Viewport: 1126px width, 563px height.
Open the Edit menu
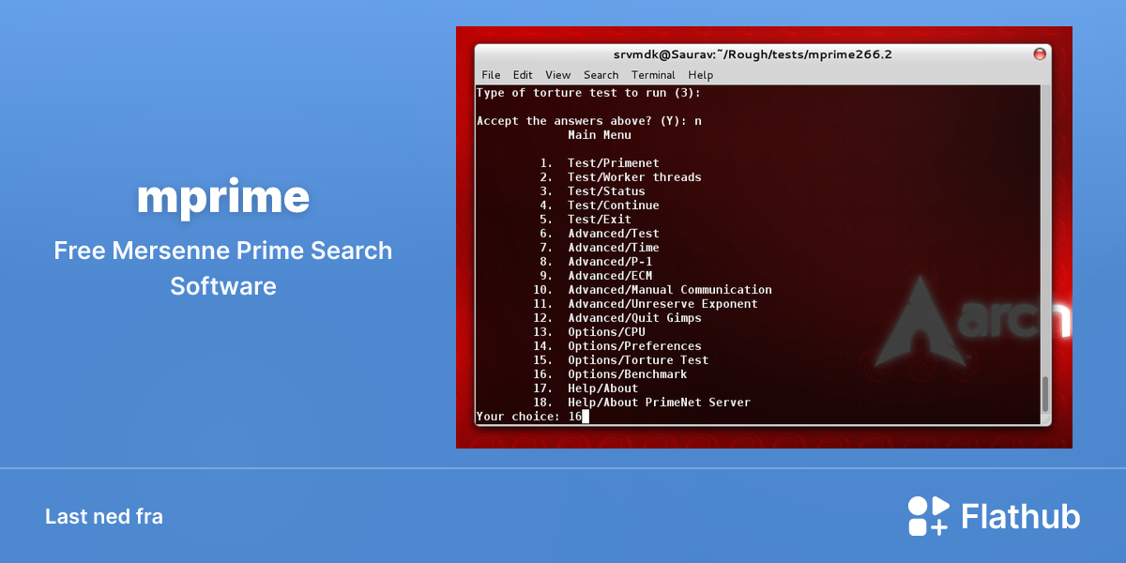(523, 75)
